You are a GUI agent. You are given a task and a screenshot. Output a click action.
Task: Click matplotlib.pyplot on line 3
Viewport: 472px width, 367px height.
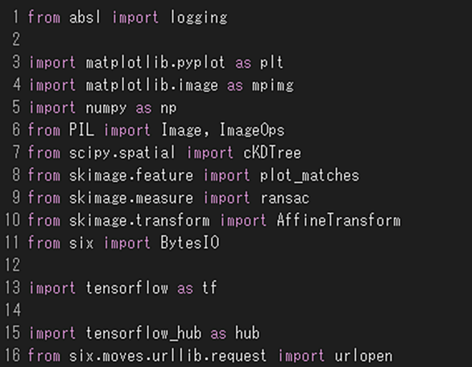point(155,63)
